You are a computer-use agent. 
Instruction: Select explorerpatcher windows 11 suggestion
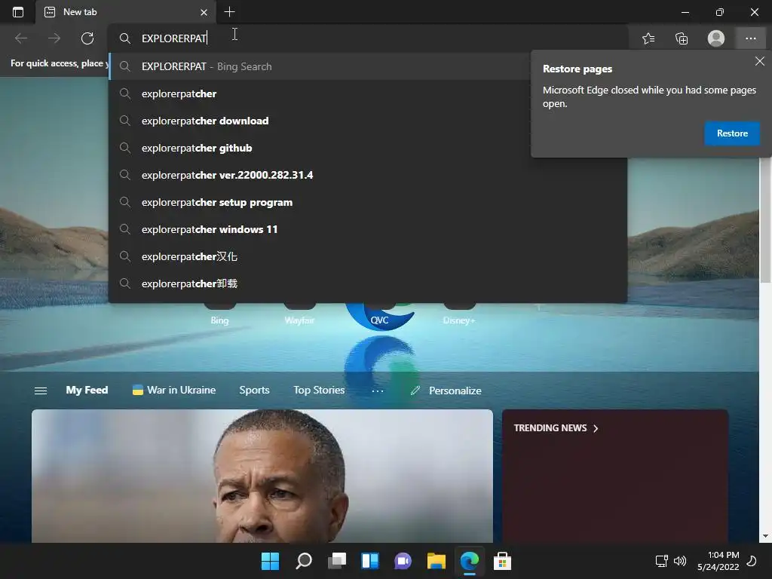(x=368, y=229)
